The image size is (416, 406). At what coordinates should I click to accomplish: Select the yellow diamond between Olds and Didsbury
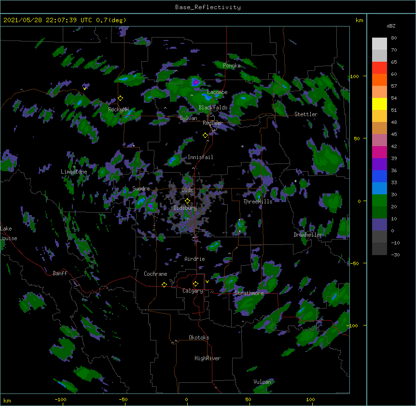[188, 201]
